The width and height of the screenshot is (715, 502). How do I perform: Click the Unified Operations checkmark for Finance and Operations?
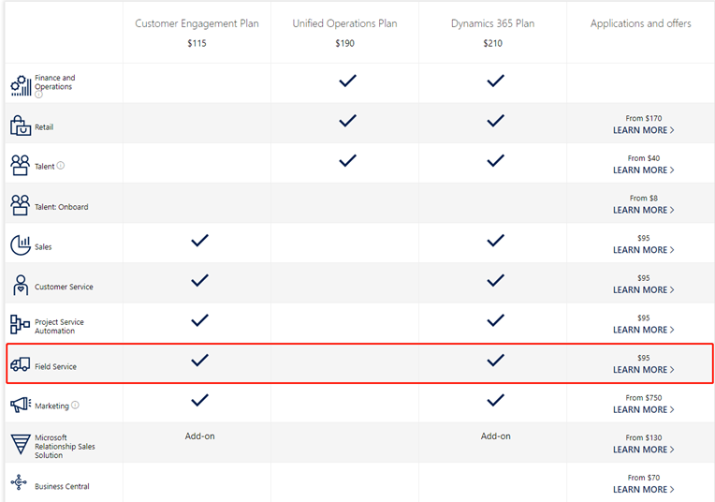point(347,81)
